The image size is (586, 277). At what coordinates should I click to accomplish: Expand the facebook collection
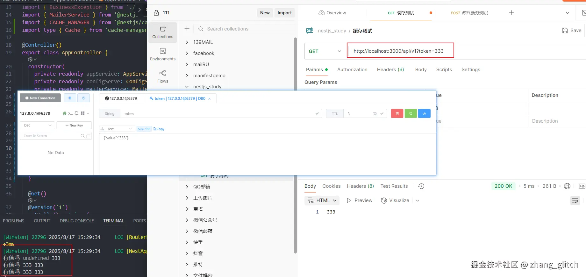[187, 53]
